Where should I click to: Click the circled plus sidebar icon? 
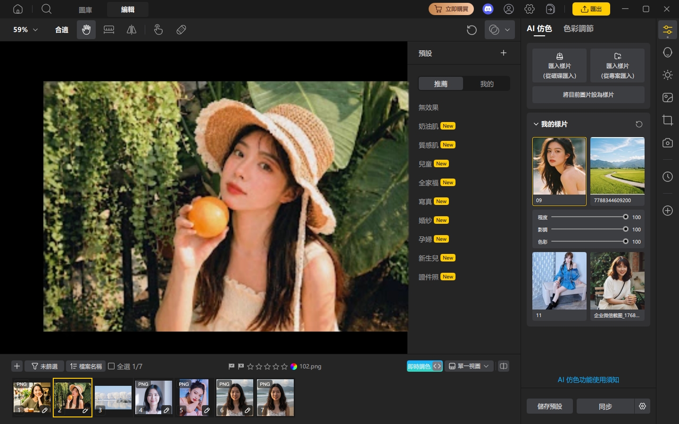pos(668,211)
